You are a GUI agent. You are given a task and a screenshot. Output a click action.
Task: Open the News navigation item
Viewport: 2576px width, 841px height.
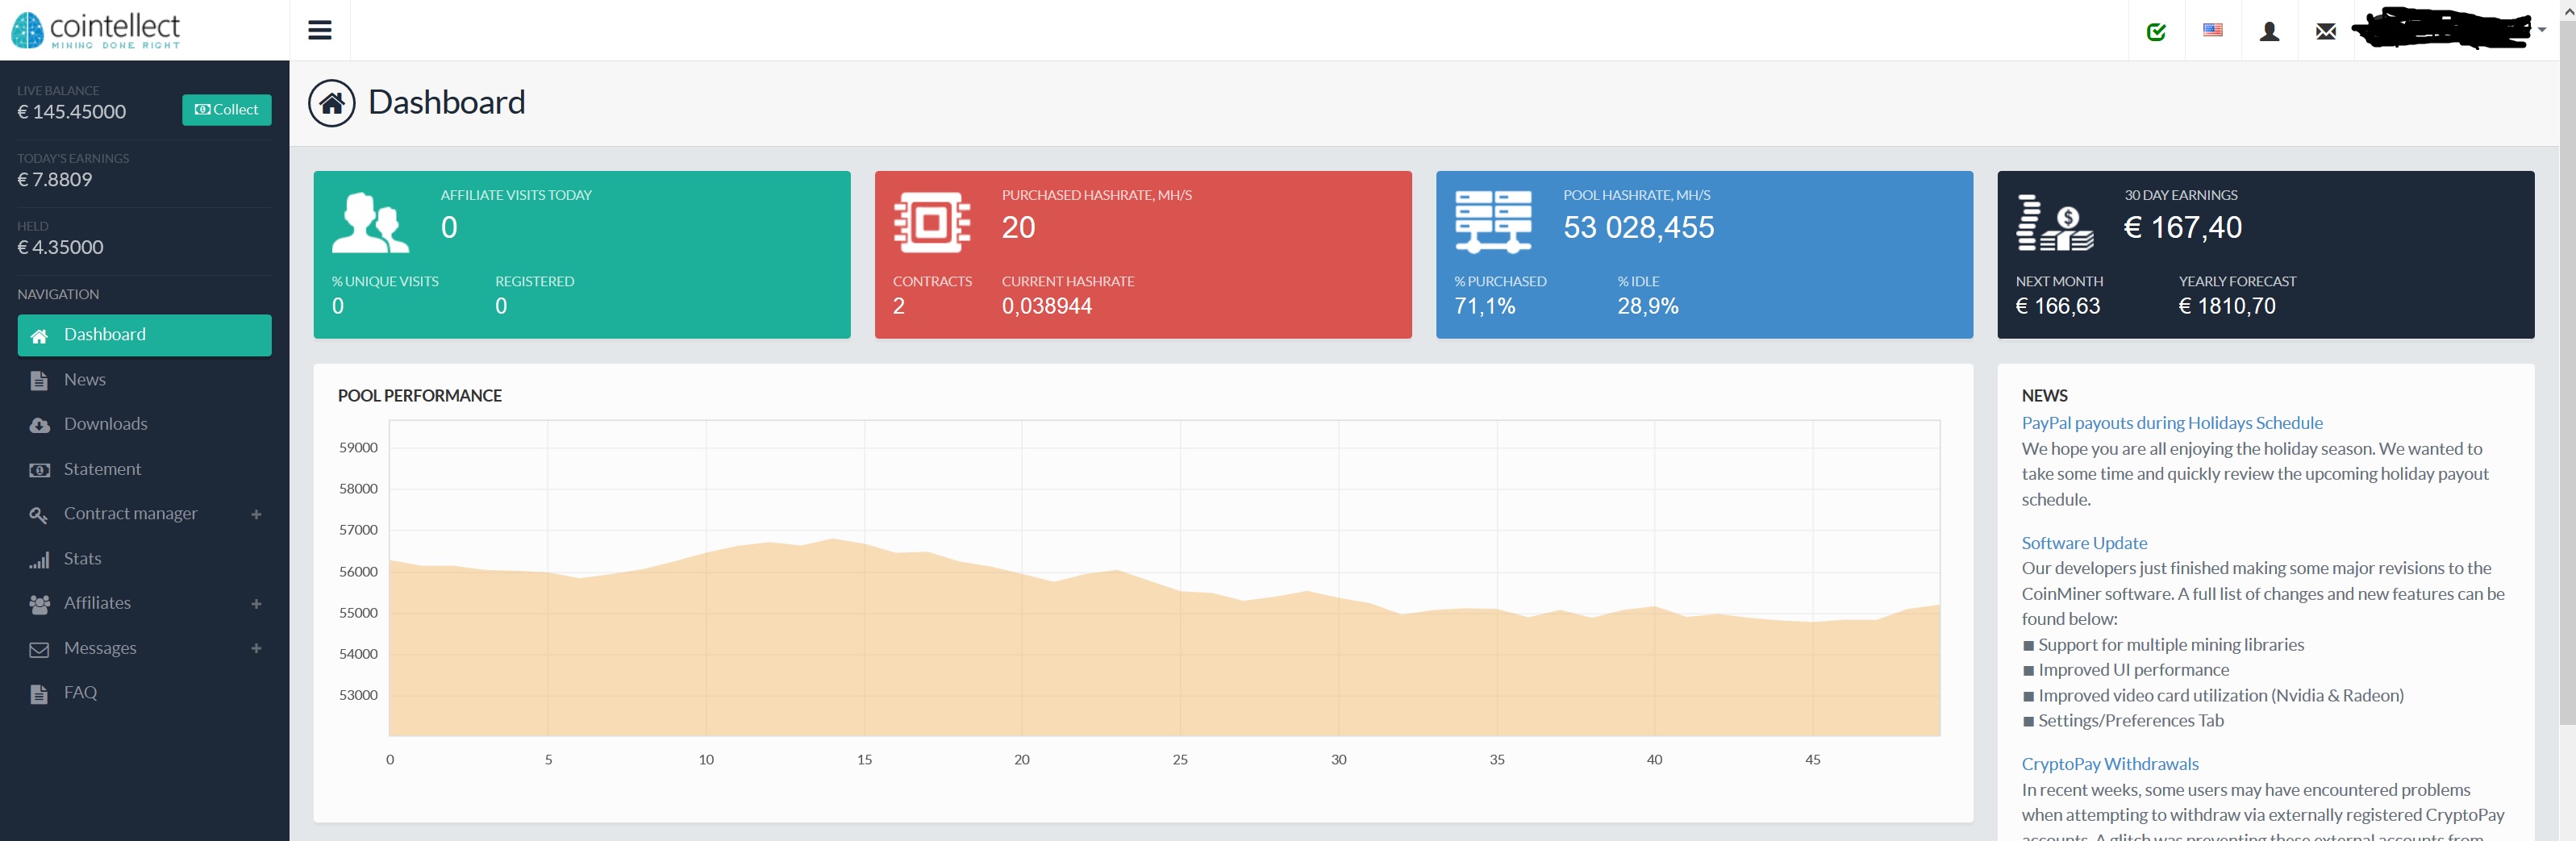(x=85, y=380)
